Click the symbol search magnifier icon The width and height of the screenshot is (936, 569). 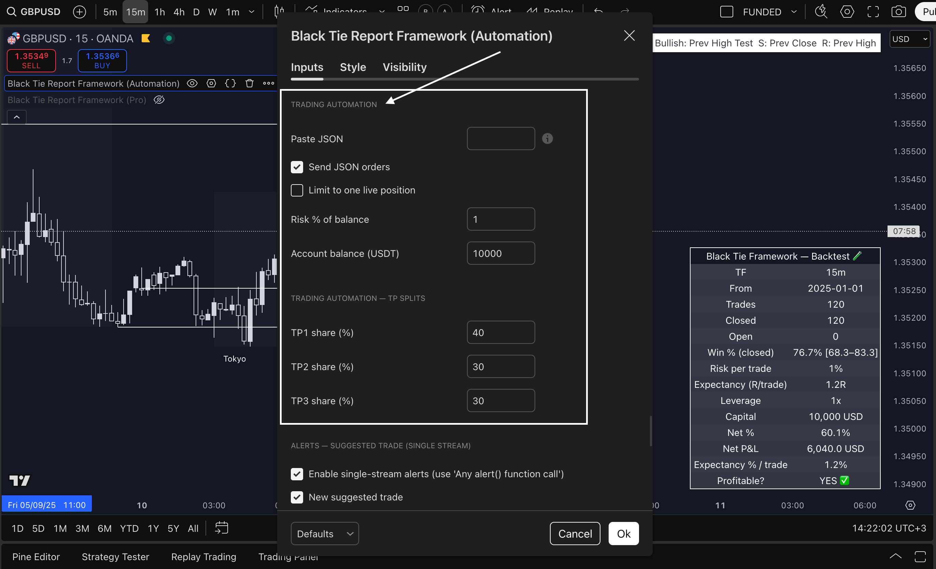click(11, 12)
